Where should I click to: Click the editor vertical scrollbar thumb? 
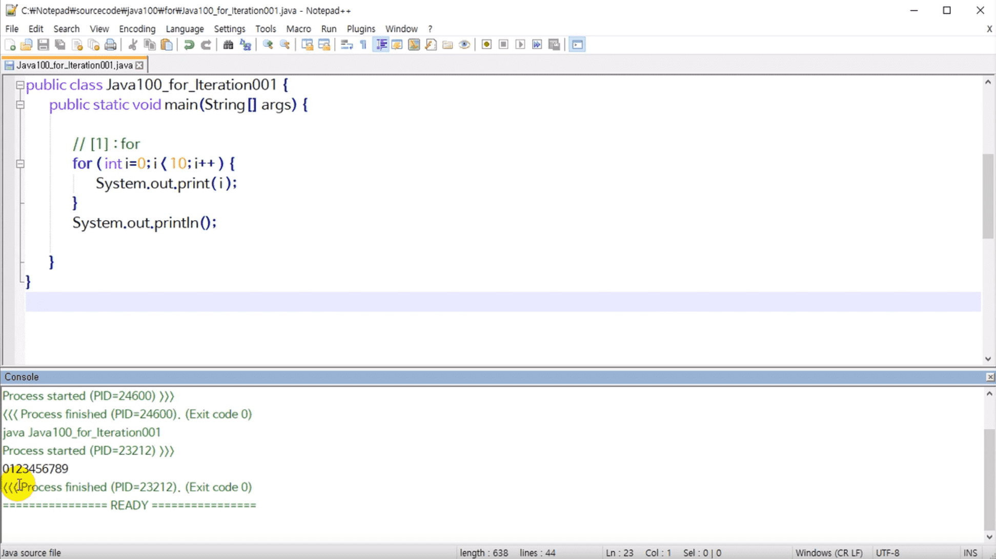pos(988,196)
